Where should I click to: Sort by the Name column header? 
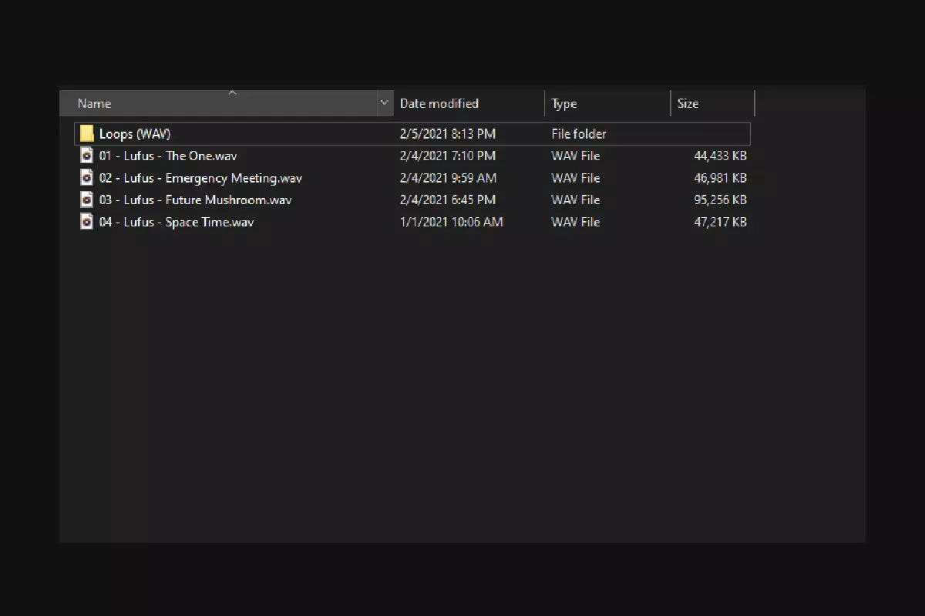(218, 103)
